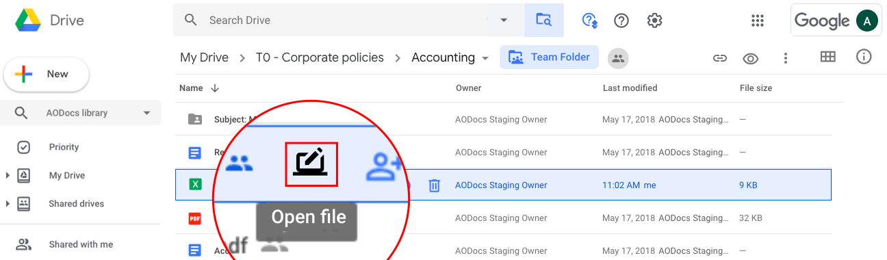Switch to grid layout view
Screen dimensions: 887x260
coord(828,57)
